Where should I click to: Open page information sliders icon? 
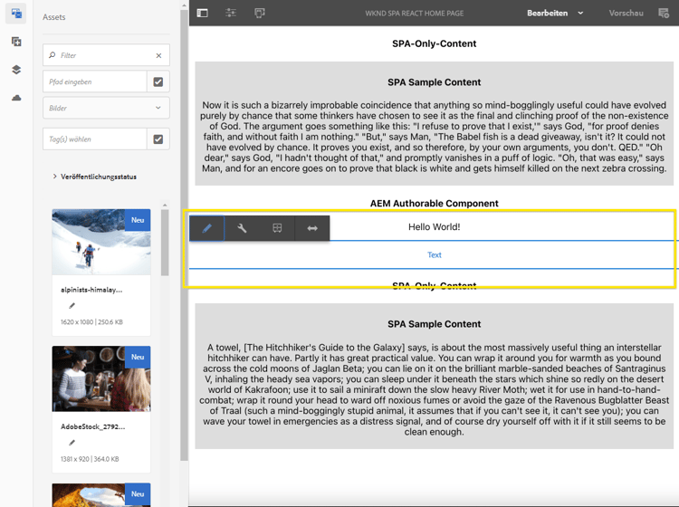coord(231,13)
